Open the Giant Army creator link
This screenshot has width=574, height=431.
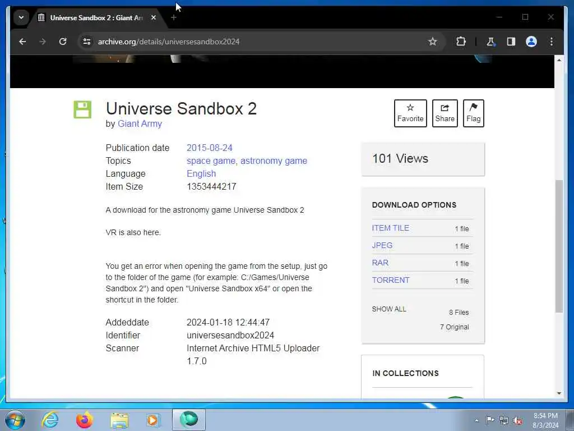coord(140,124)
